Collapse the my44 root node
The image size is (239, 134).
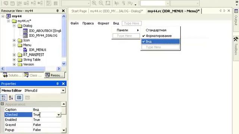click(x=3, y=16)
